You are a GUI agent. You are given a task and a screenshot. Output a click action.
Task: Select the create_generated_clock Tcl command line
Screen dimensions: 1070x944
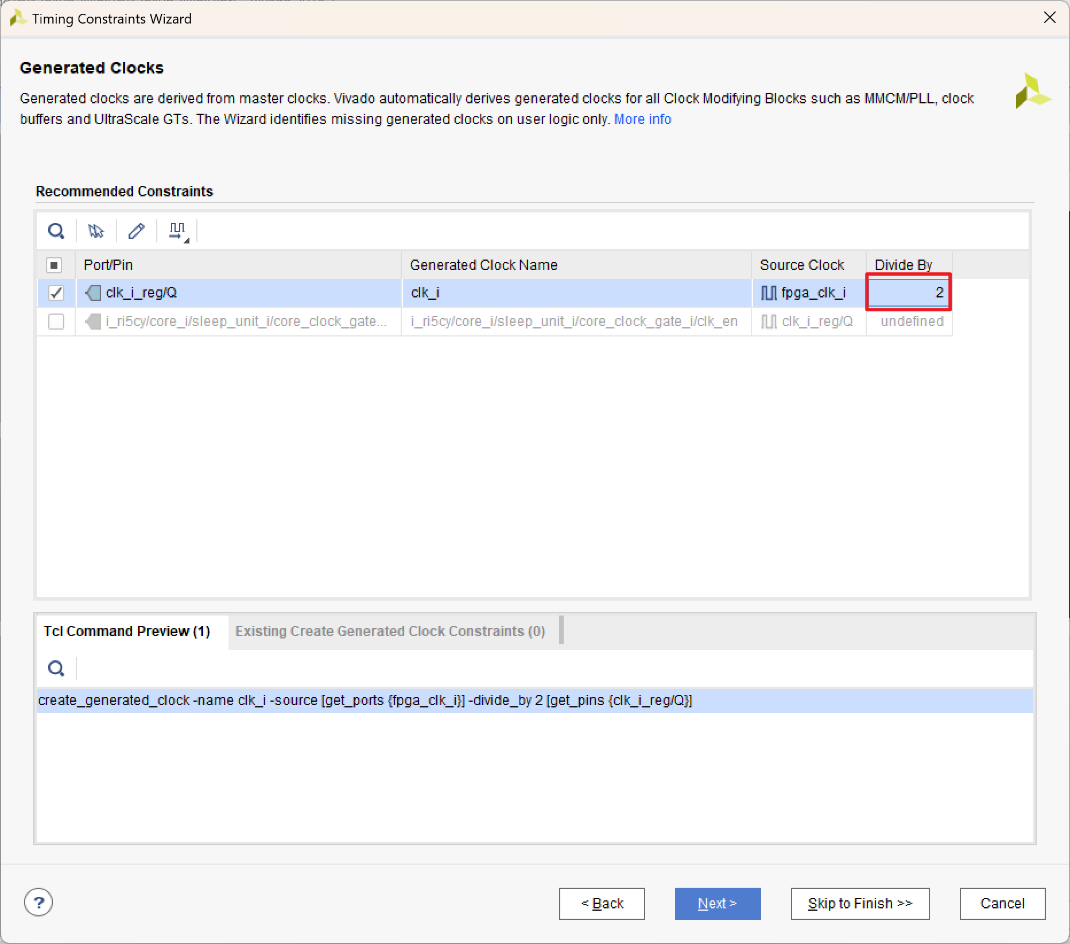365,701
